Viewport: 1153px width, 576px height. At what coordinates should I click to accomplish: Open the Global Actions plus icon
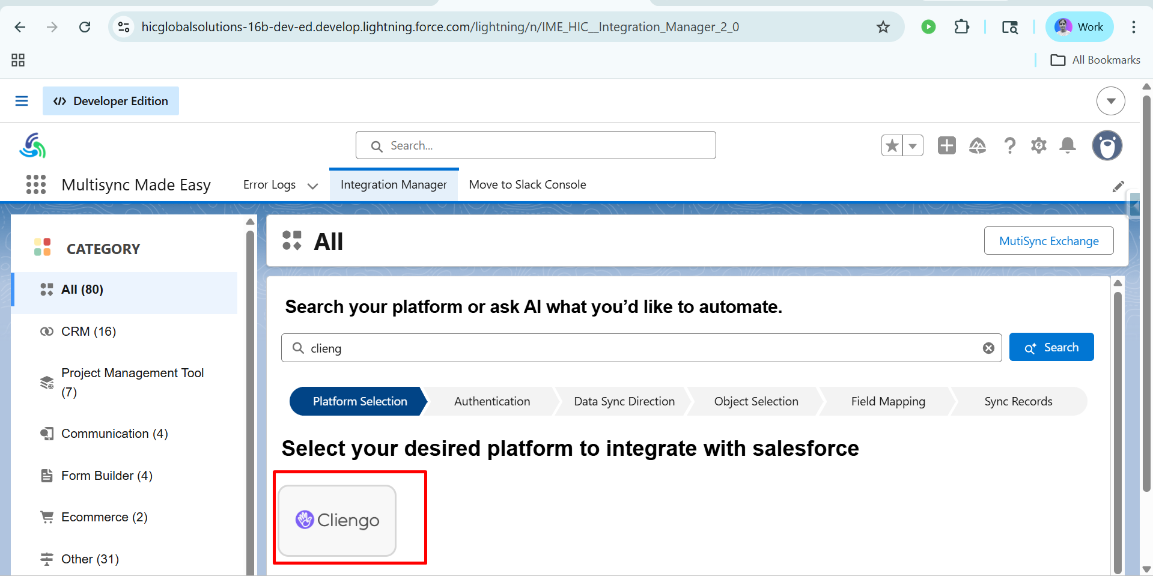pos(946,145)
